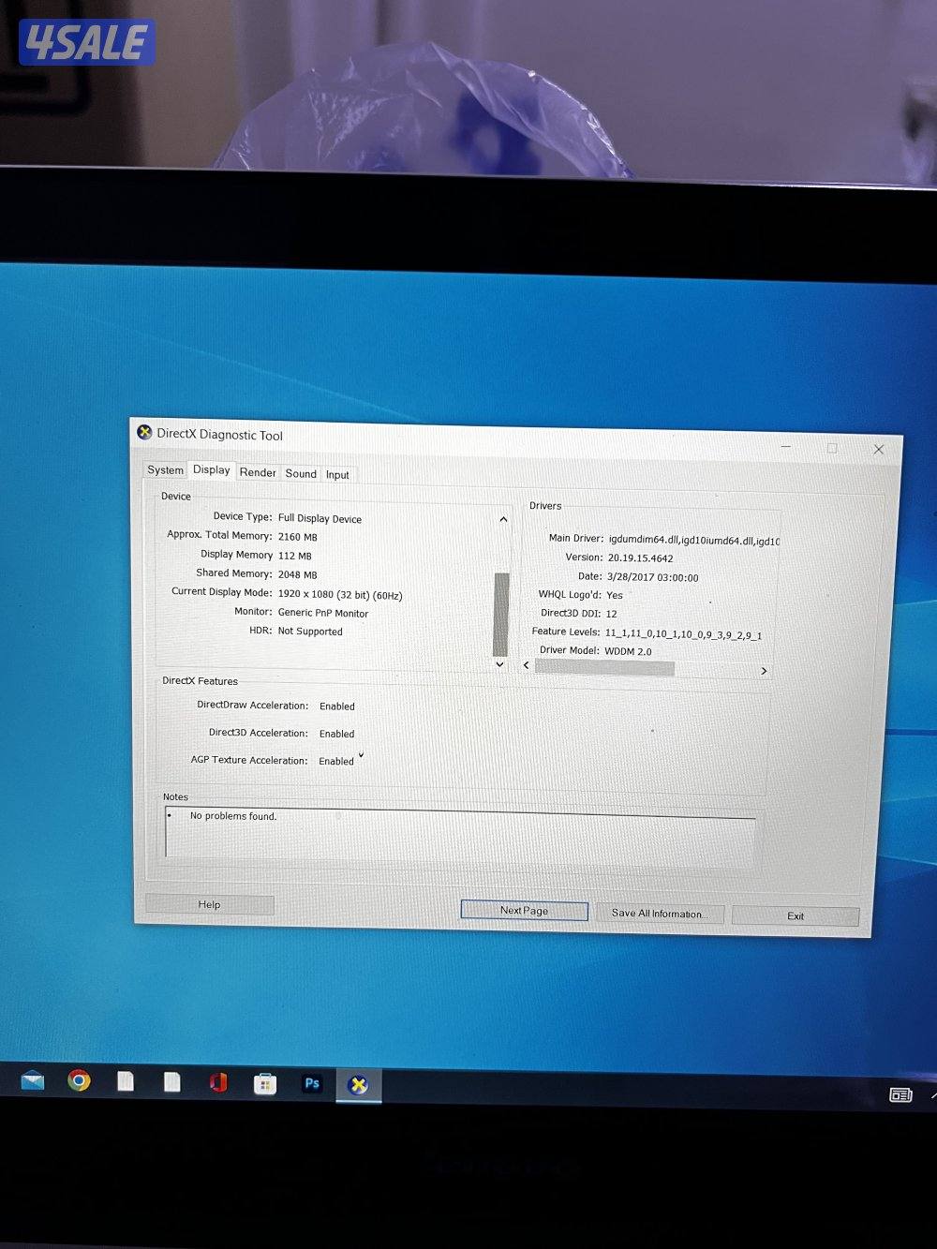Screen dimensions: 937x1249
Task: Open the Input tab
Action: (x=337, y=474)
